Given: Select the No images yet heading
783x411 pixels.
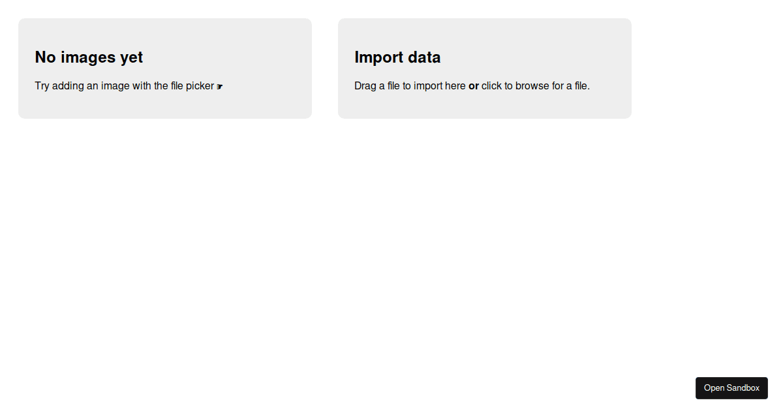Looking at the screenshot, I should pyautogui.click(x=89, y=57).
